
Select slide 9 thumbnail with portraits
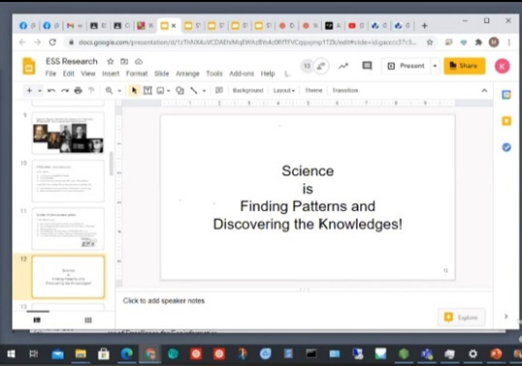coord(68,133)
